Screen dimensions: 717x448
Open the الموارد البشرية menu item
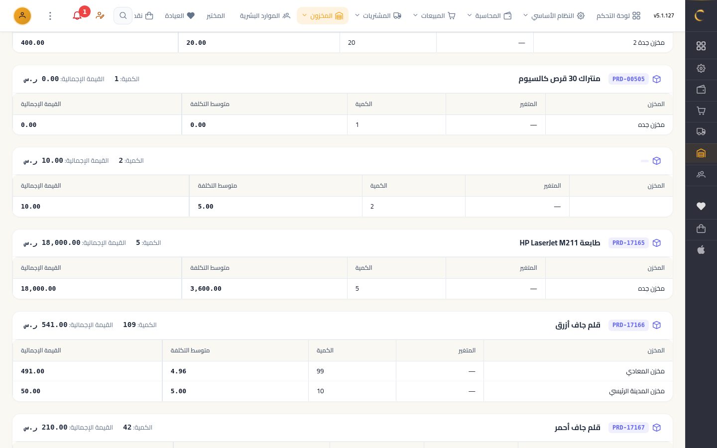(x=265, y=16)
